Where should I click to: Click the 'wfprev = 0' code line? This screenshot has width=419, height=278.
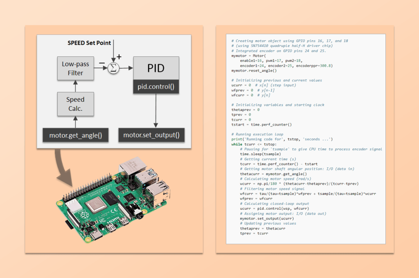point(253,90)
